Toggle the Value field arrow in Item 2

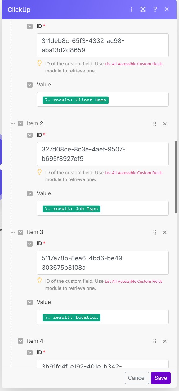(x=30, y=193)
